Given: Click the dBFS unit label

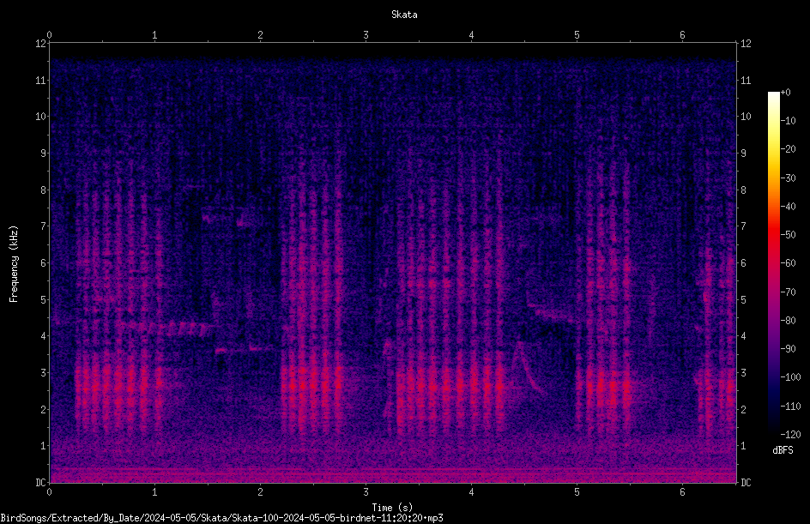Looking at the screenshot, I should point(783,450).
